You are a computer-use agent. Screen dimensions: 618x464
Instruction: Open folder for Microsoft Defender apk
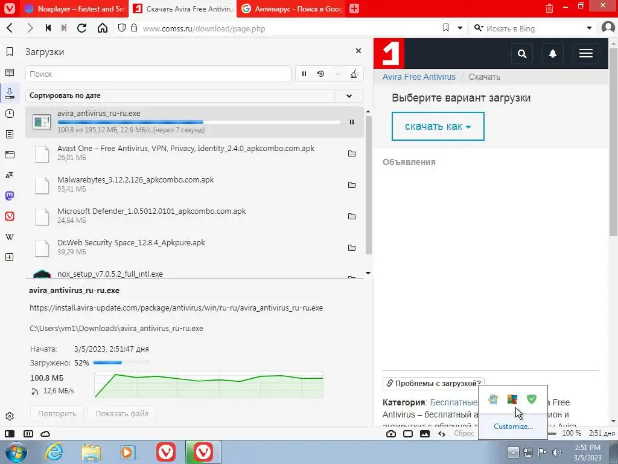(x=352, y=216)
